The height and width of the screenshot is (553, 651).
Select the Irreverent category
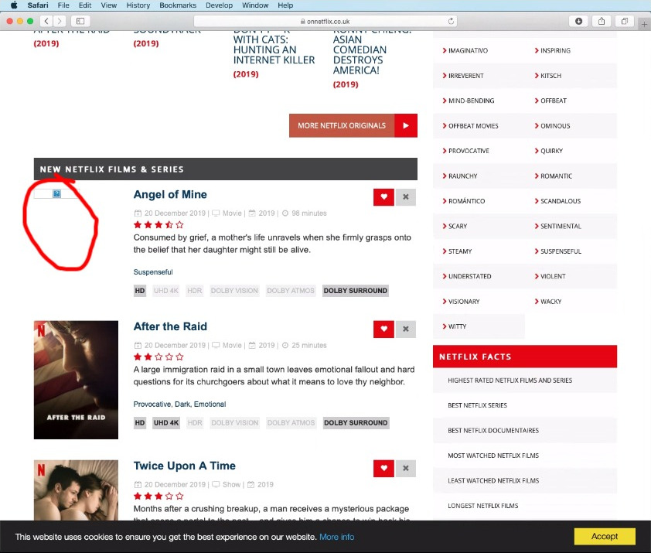click(466, 76)
